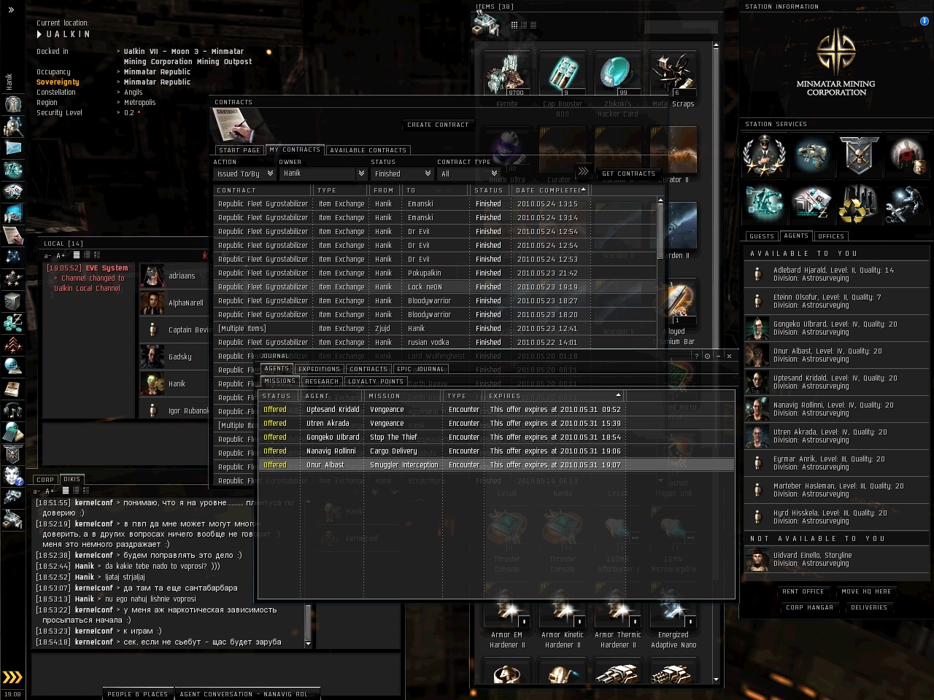This screenshot has height=700, width=934.
Task: Open EVE Mail envelope icon in sidebar
Action: 13,148
